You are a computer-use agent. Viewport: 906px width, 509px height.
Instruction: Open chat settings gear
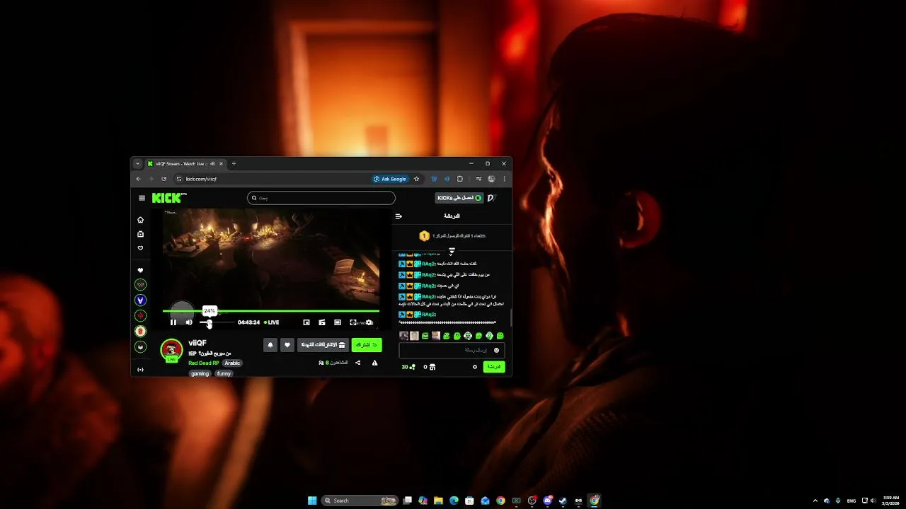pyautogui.click(x=475, y=367)
